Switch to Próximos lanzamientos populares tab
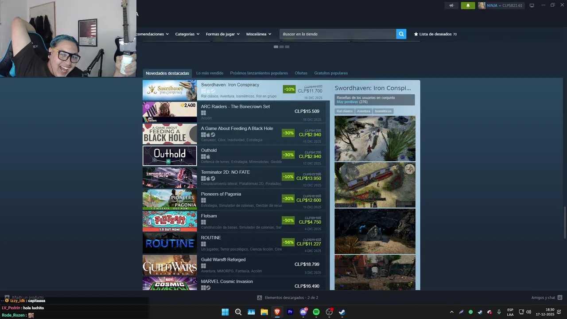 [259, 73]
